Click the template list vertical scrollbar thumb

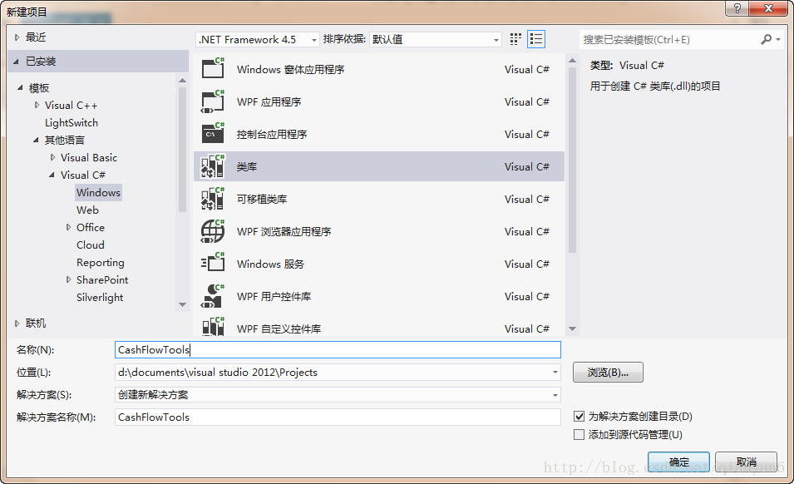pos(572,160)
